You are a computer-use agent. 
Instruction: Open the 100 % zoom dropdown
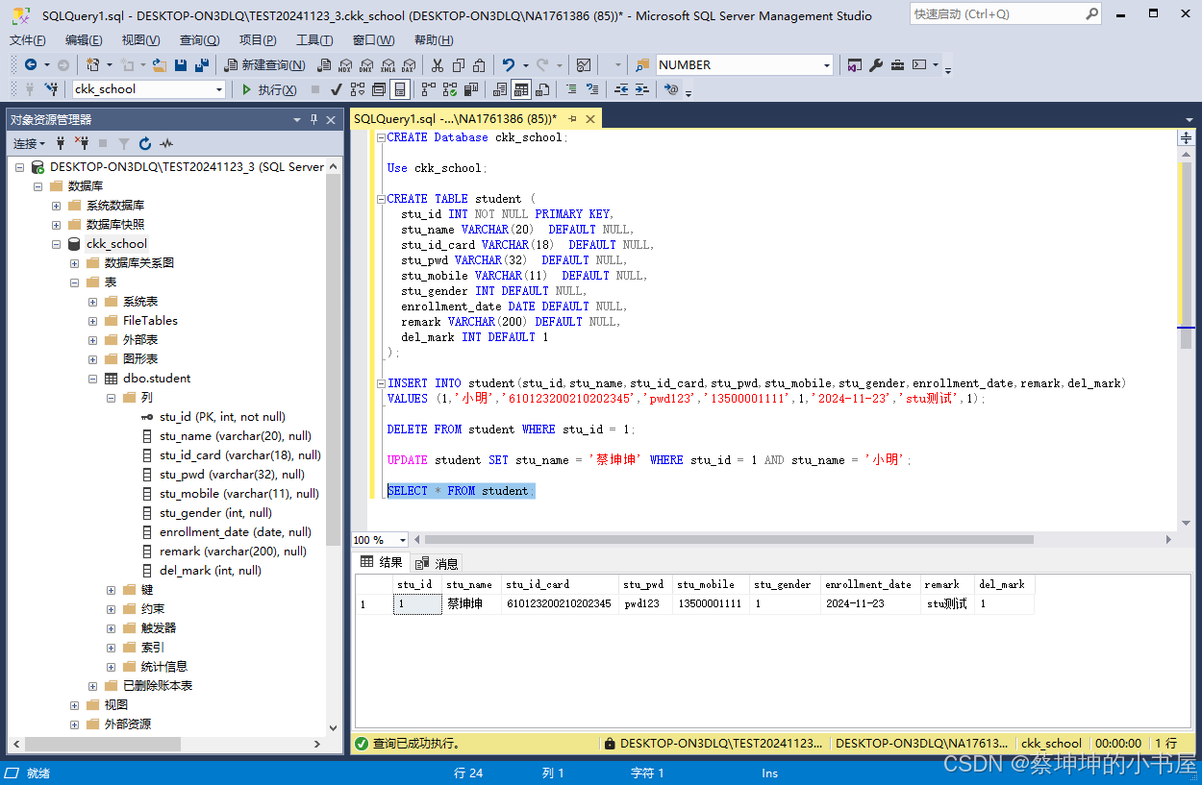(402, 540)
